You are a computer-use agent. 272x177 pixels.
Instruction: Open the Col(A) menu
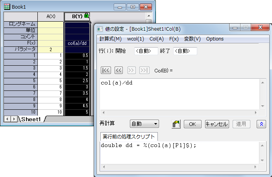tap(157, 39)
